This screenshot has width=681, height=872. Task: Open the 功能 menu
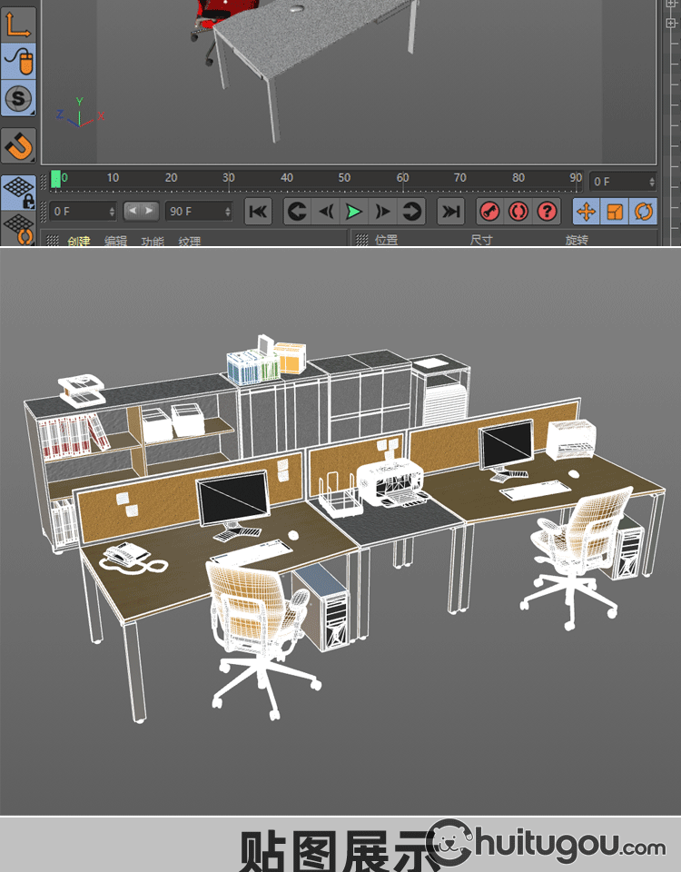click(x=153, y=242)
